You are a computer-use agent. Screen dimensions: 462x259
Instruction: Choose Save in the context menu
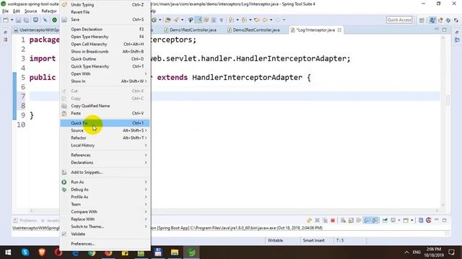pyautogui.click(x=105, y=19)
